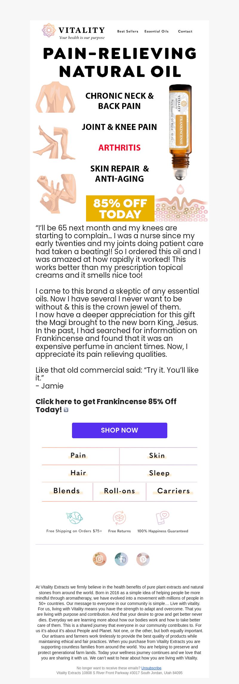Click the Frankincense roll-on bottle image
The width and height of the screenshot is (239, 684).
(x=180, y=132)
